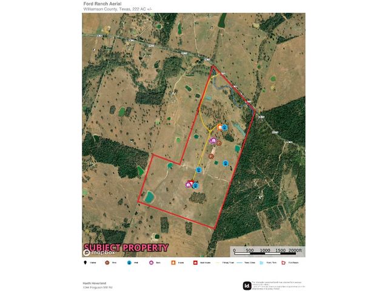The image size is (388, 291).
Task: Click the River/Creek line in the legend
Action: 238,263
